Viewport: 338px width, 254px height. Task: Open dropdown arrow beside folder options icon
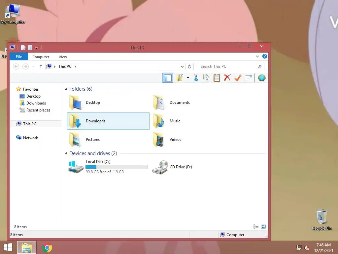(188, 78)
